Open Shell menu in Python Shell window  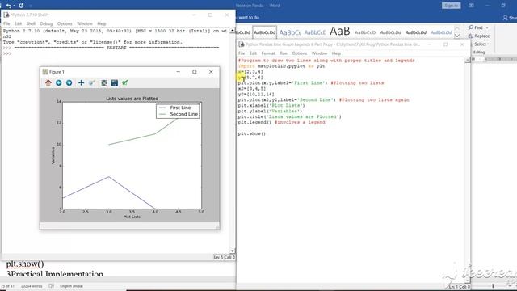31,23
